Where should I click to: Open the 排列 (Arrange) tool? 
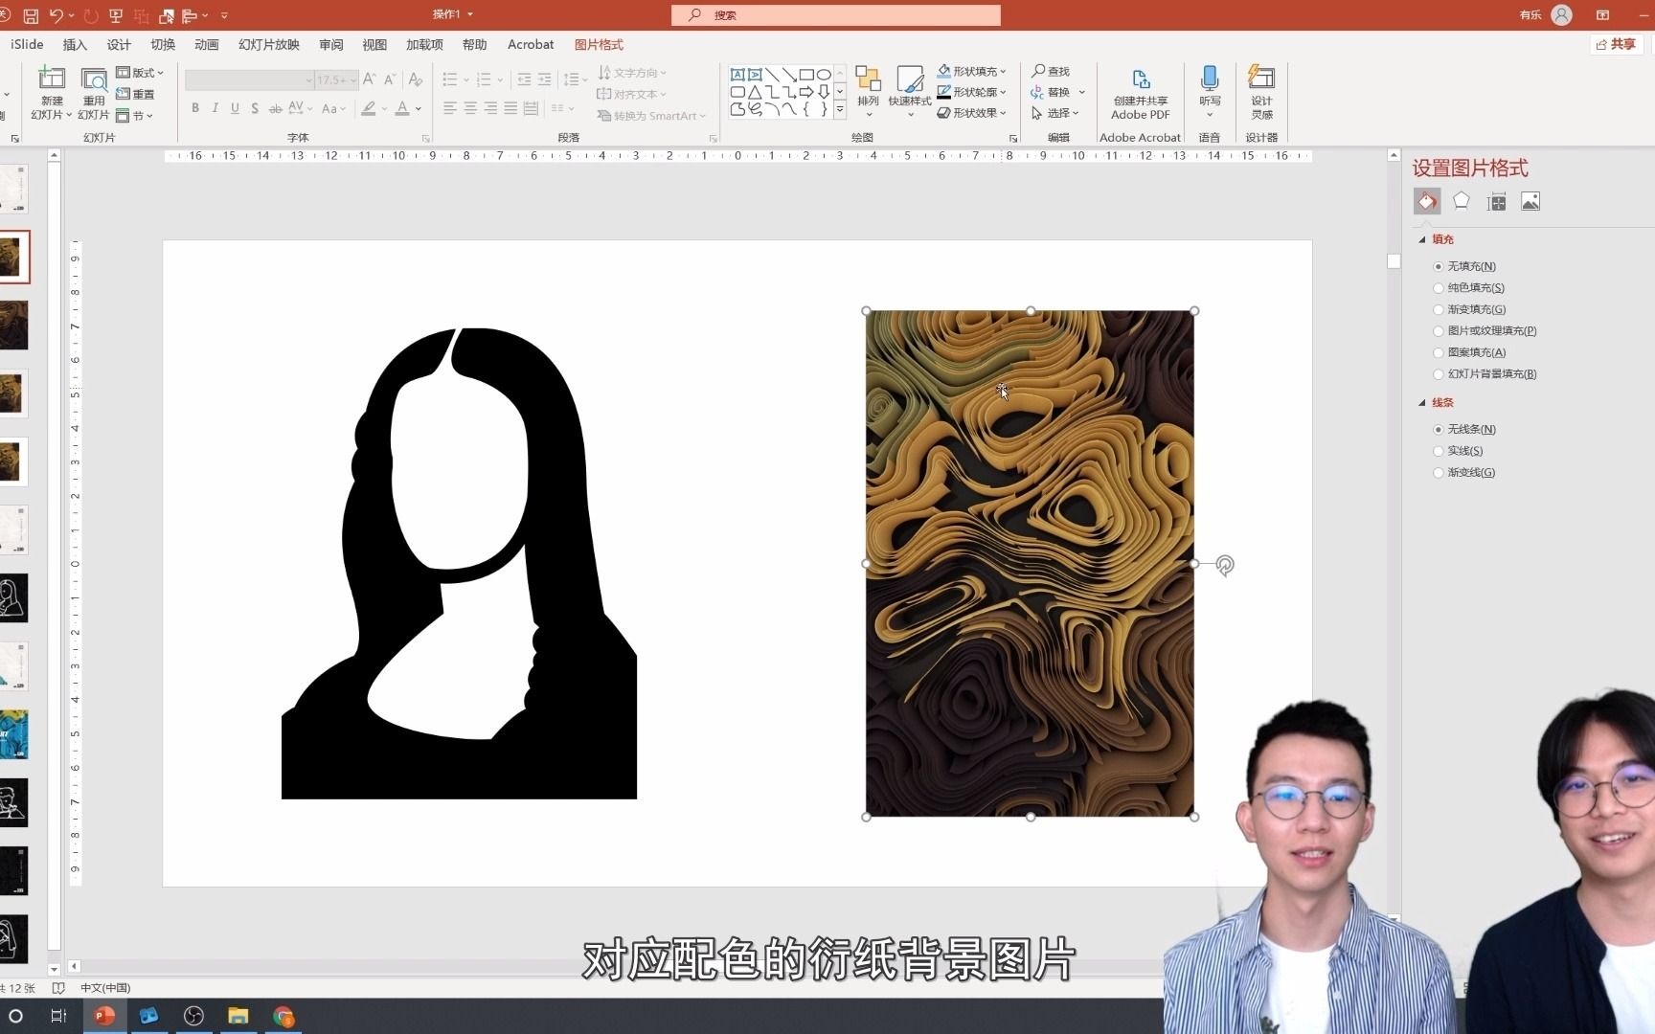[868, 92]
